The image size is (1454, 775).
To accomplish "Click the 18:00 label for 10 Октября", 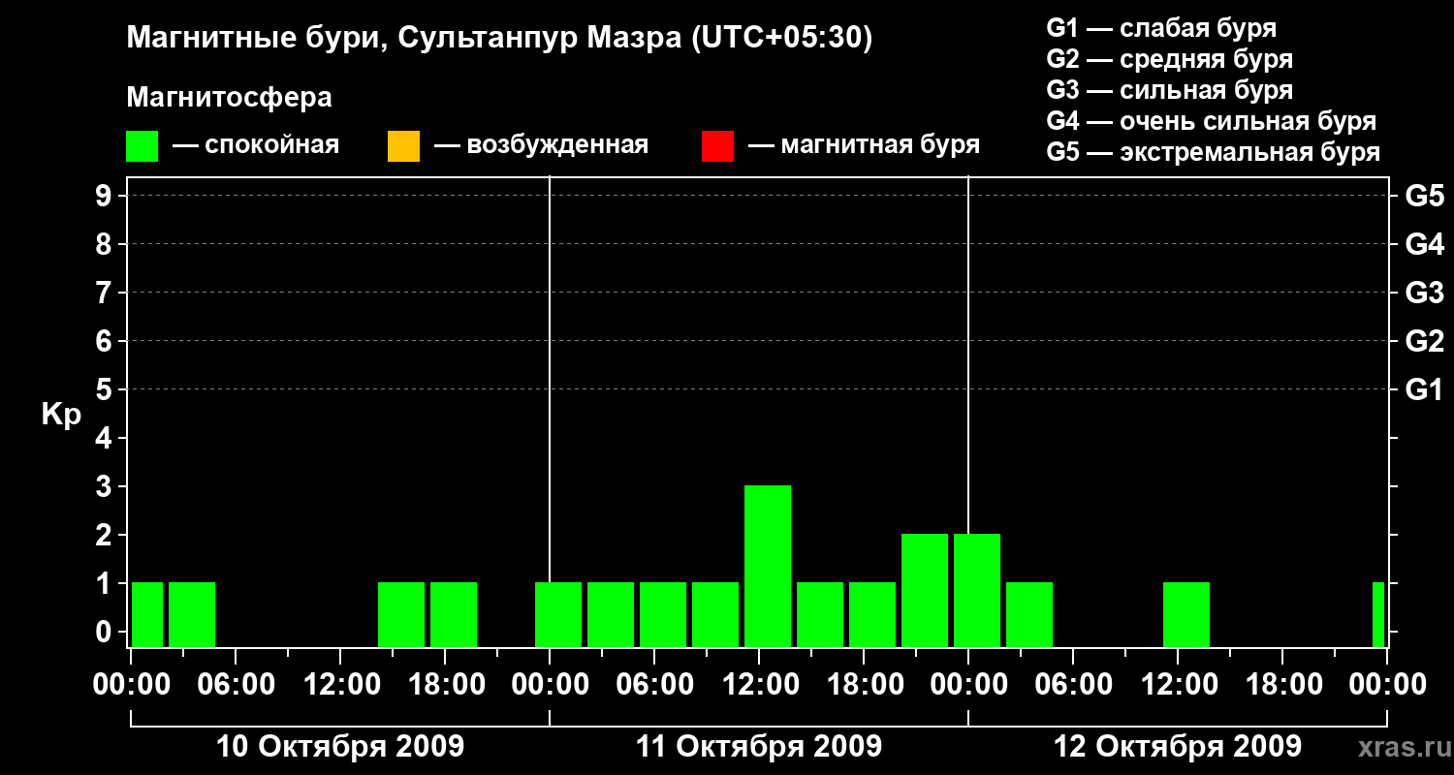I will (445, 685).
